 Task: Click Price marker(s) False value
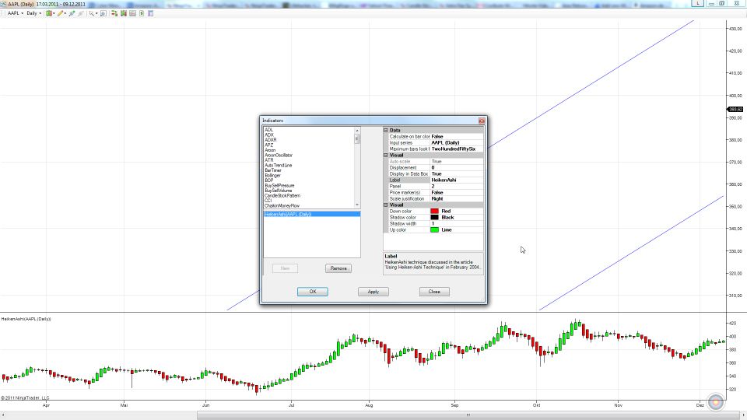[457, 192]
